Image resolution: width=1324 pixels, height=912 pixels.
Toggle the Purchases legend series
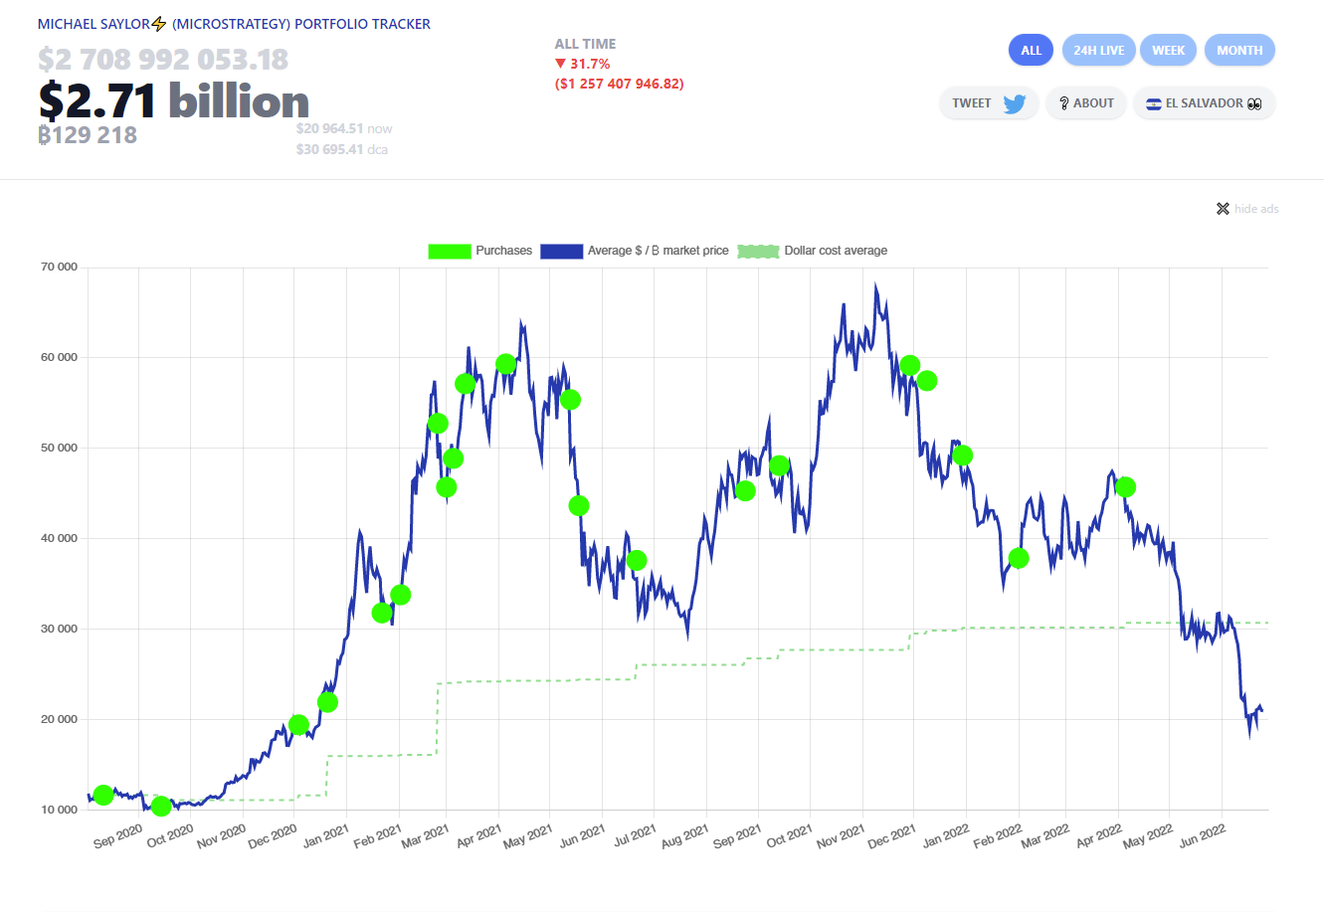479,251
